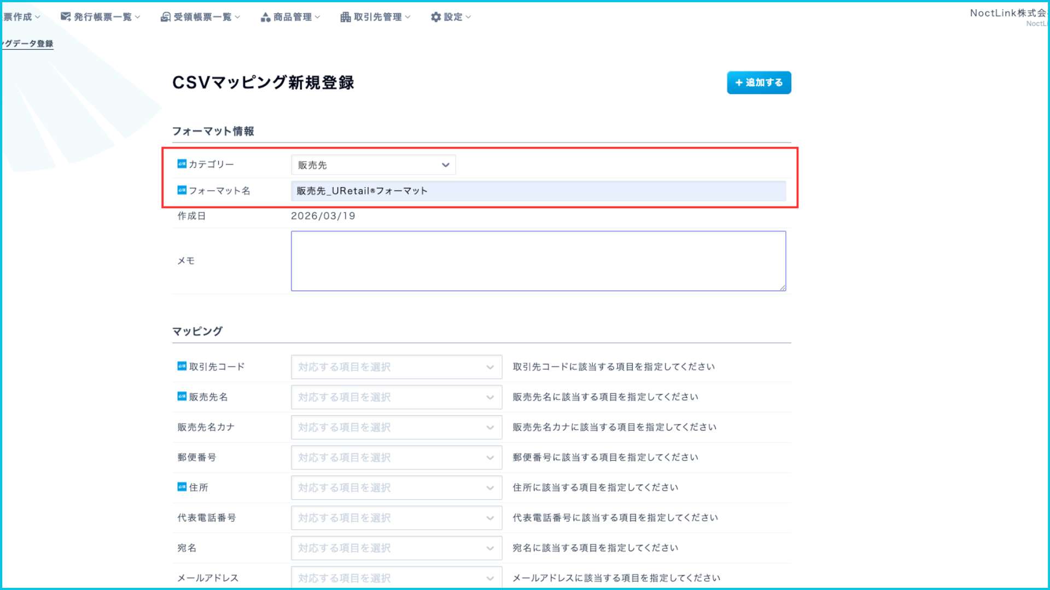Click the required badge next to 住所
1050x590 pixels.
pyautogui.click(x=182, y=487)
